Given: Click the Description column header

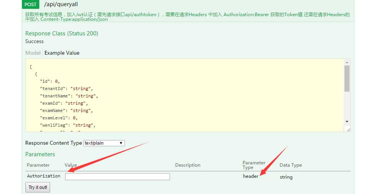Looking at the screenshot, I should coord(188,165).
